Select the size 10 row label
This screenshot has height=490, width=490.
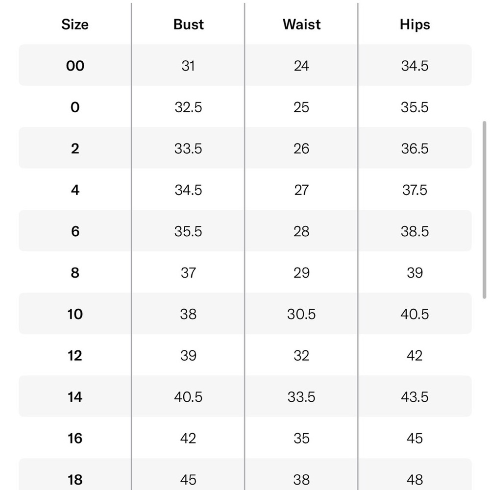click(x=75, y=314)
